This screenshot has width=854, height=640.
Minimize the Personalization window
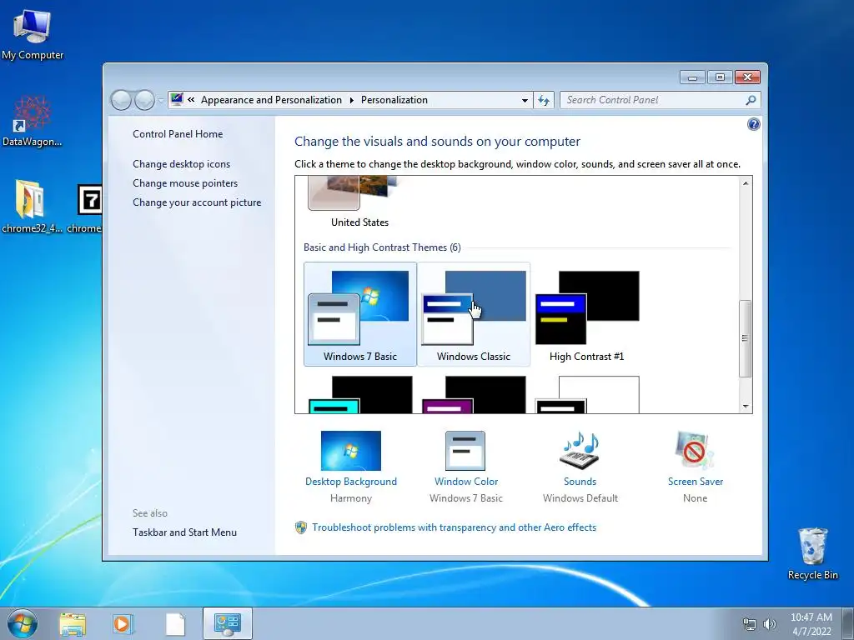[692, 77]
